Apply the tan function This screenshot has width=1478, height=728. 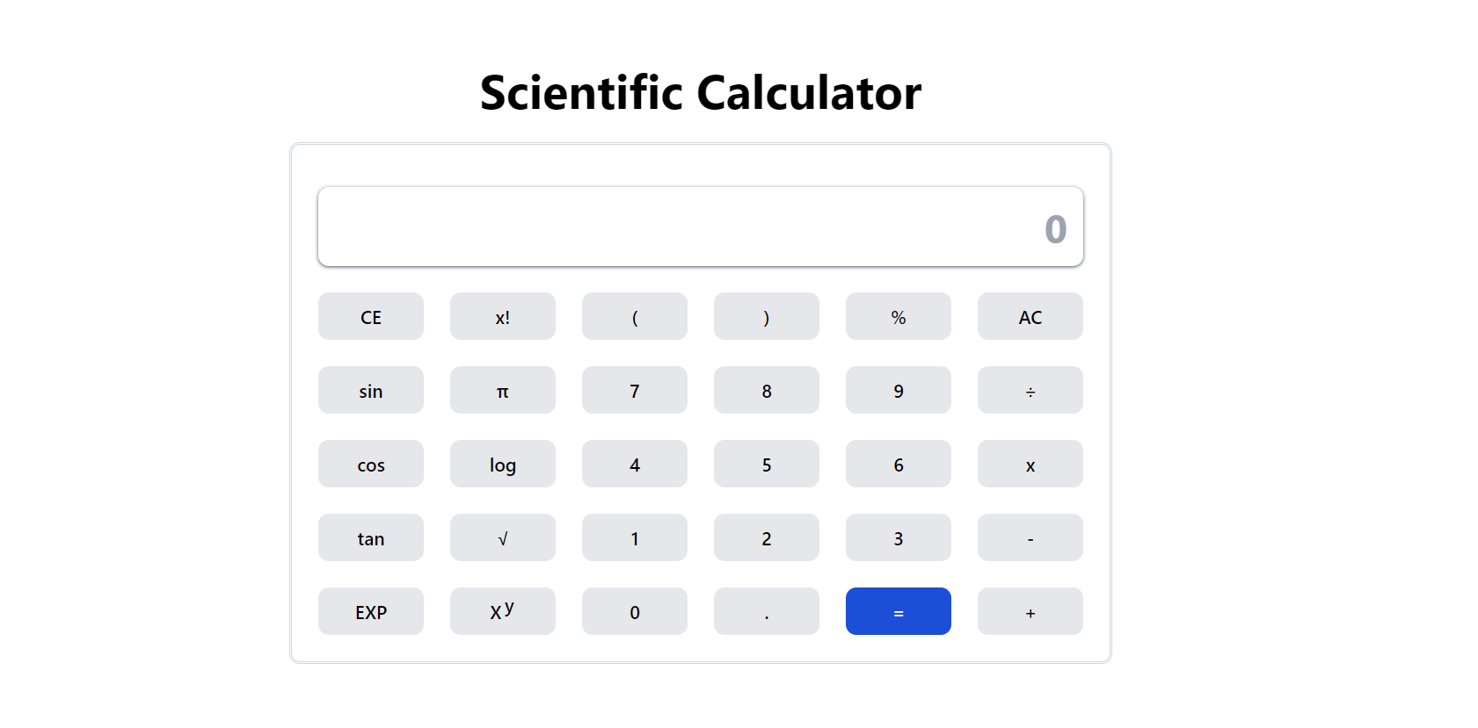[x=371, y=537]
